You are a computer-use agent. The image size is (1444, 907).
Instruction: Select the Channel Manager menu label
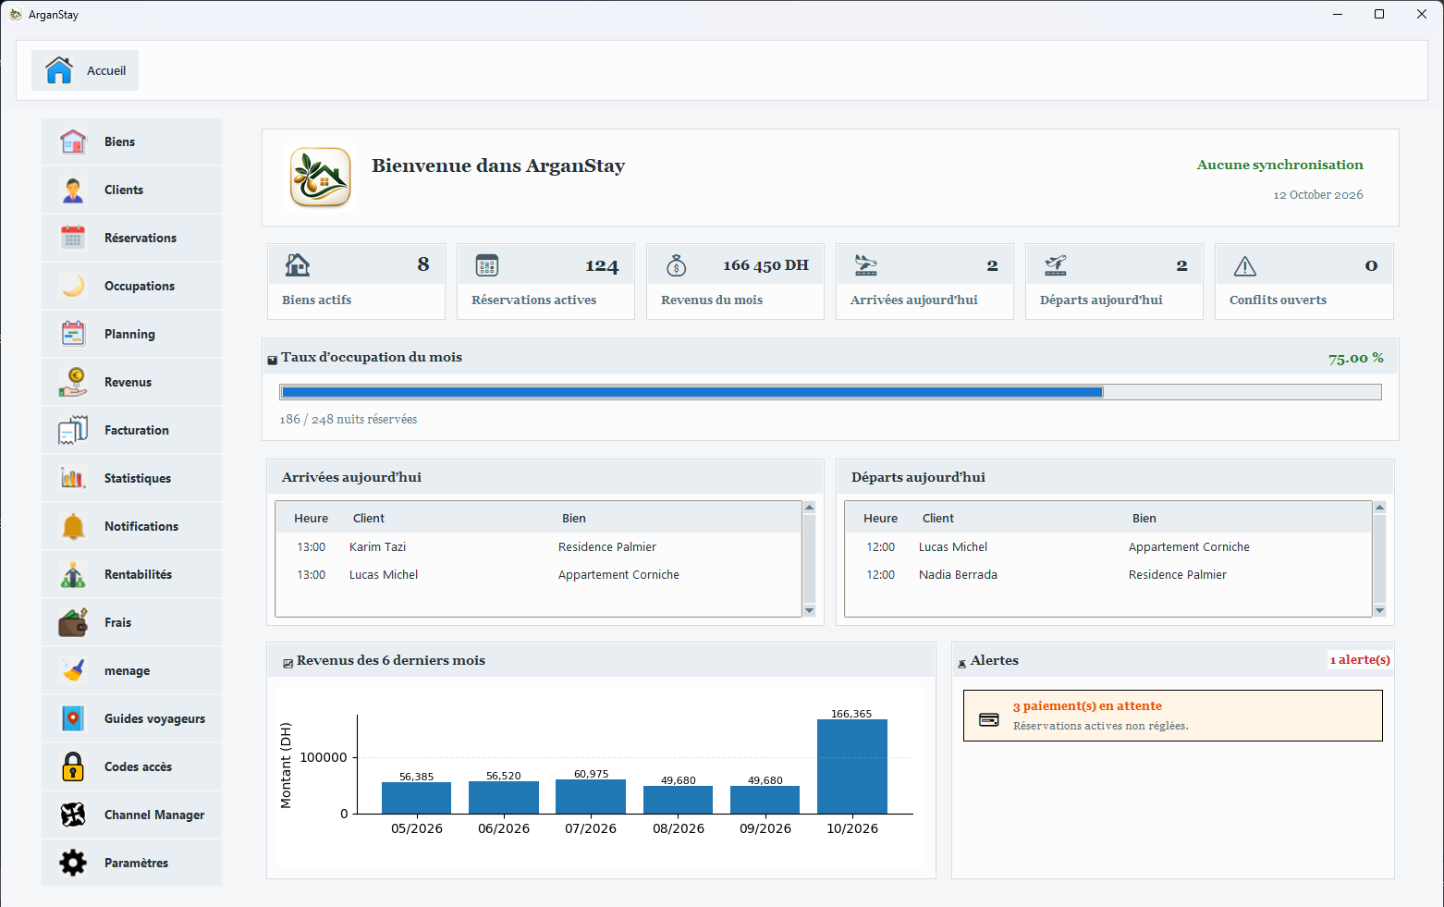154,815
